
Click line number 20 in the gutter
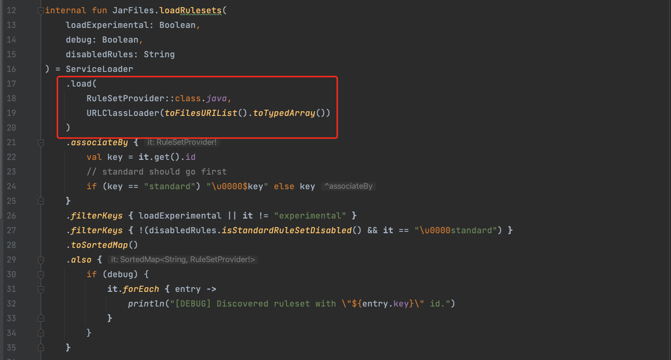11,128
